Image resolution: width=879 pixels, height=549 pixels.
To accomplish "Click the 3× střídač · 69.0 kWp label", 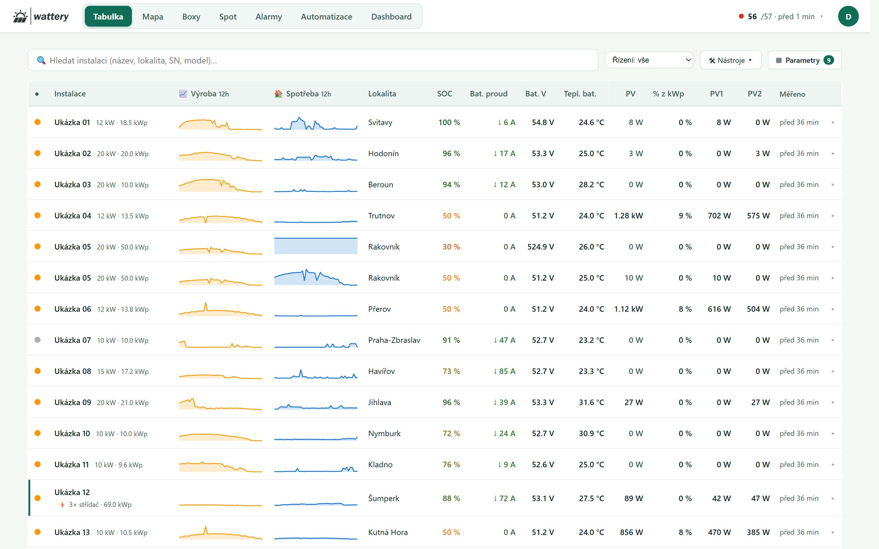I will click(x=100, y=505).
